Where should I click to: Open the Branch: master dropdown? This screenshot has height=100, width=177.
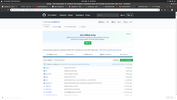[x=48, y=60]
